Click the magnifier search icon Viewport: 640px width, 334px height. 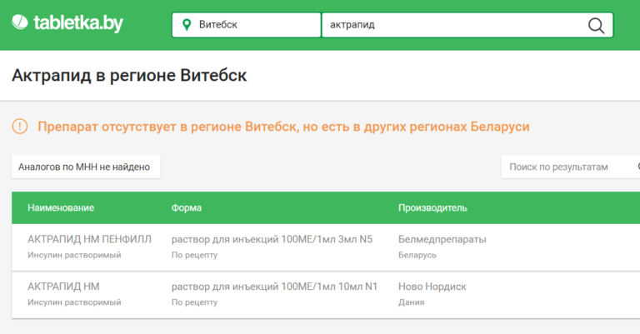[596, 25]
